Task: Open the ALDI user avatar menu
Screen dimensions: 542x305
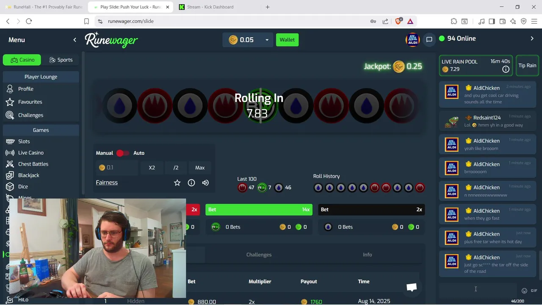Action: coord(412,39)
